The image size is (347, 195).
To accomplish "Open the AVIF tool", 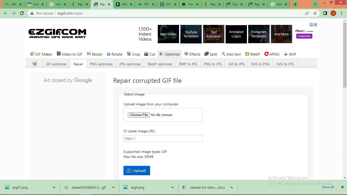I will coord(290,54).
